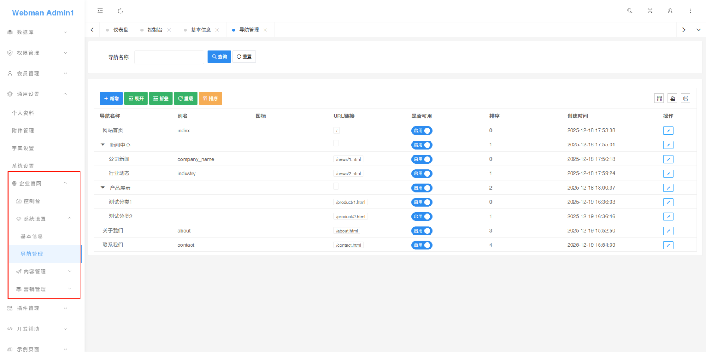Screen dimensions: 706x352
Task: Enter fullscreen using the expand icon
Action: pos(650,11)
